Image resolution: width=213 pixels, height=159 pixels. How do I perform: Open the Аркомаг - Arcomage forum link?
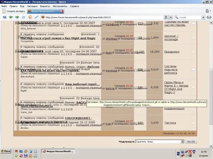click(x=171, y=38)
